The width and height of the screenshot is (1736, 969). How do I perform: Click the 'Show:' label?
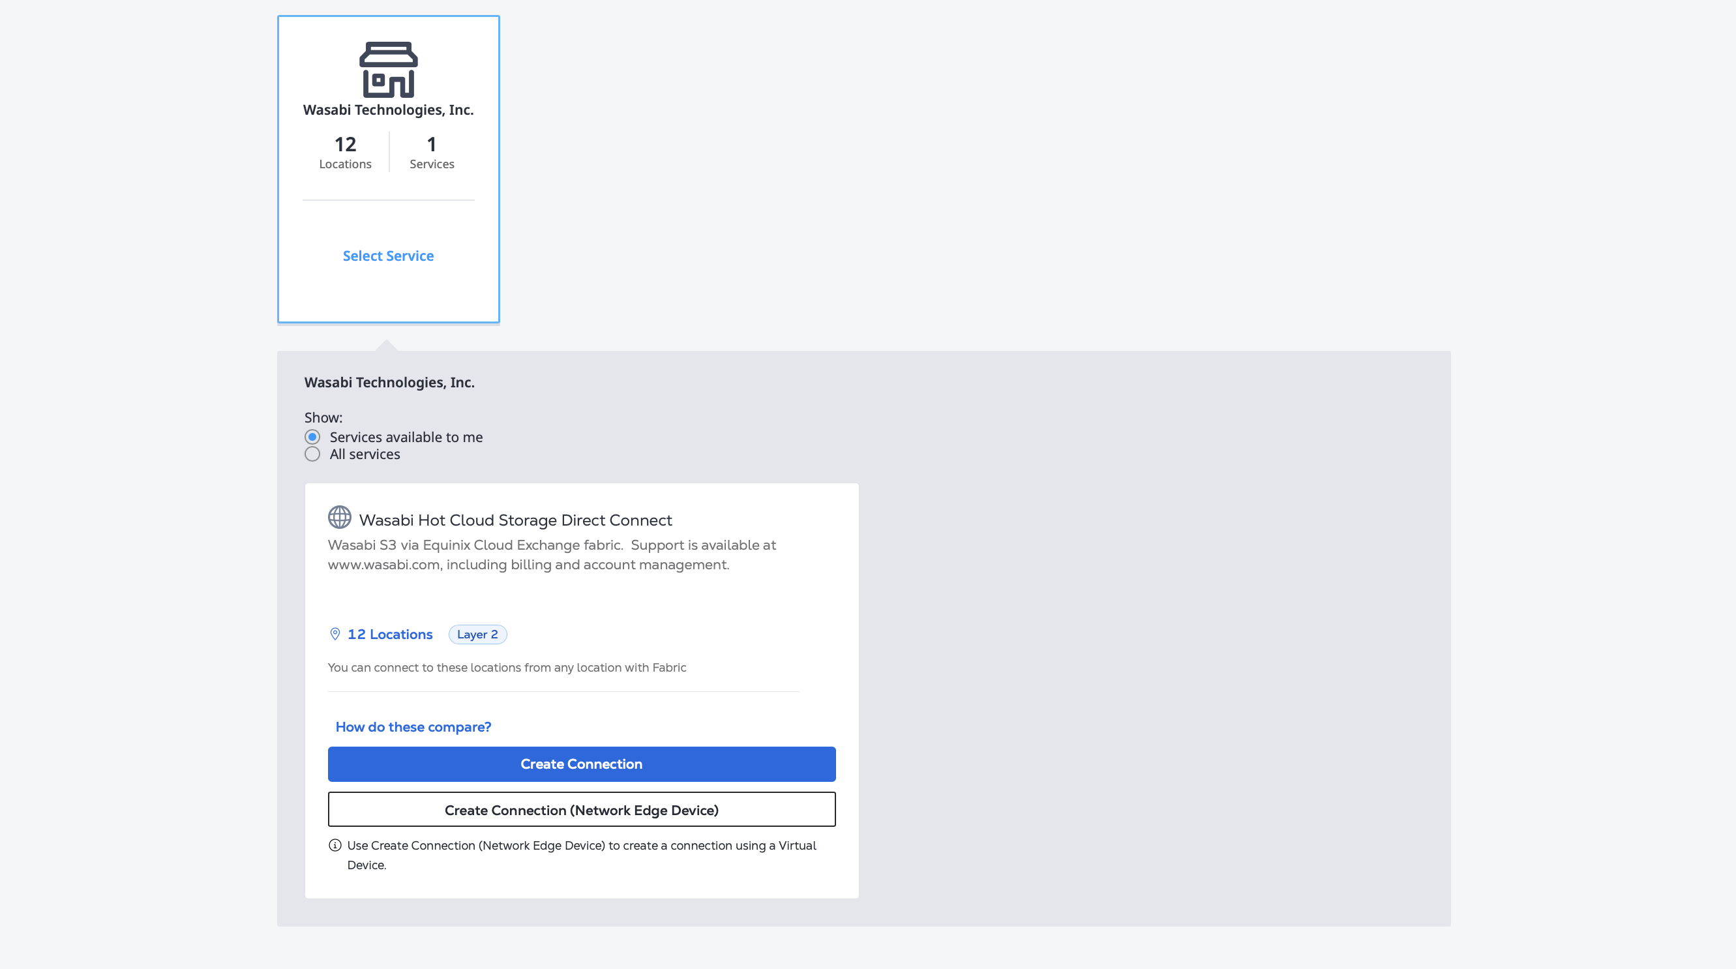(x=323, y=418)
